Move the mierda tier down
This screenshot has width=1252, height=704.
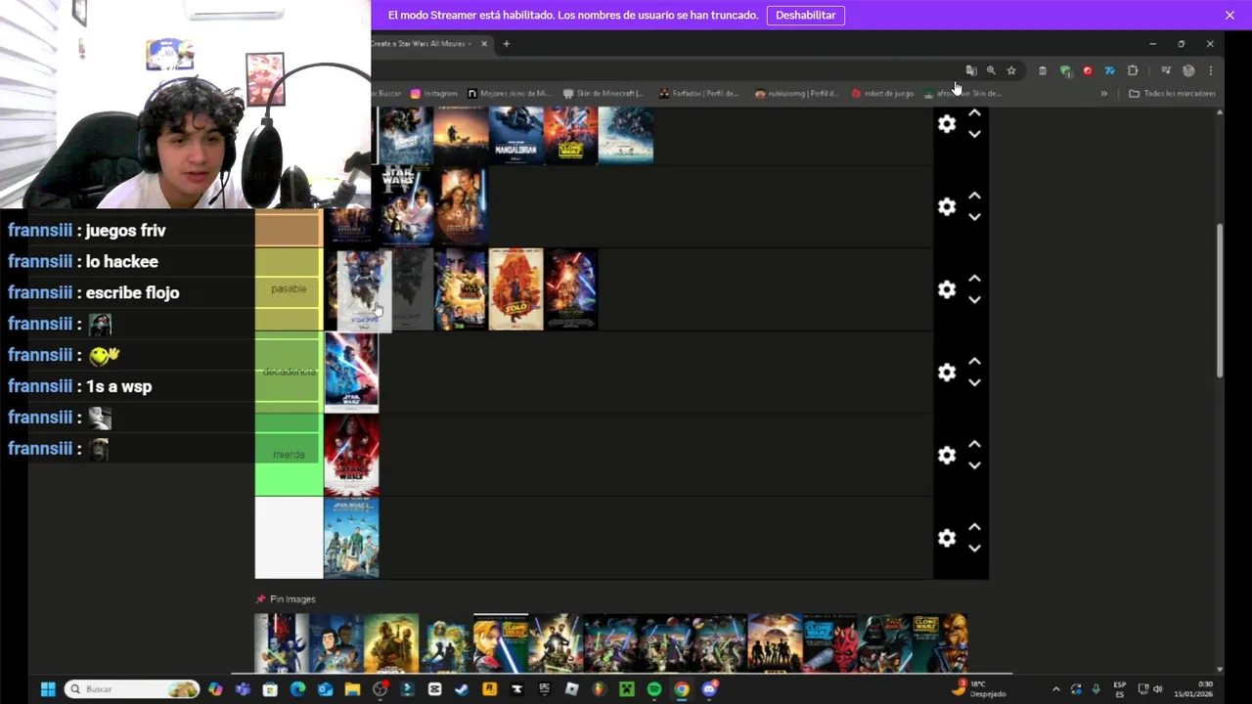pos(974,466)
